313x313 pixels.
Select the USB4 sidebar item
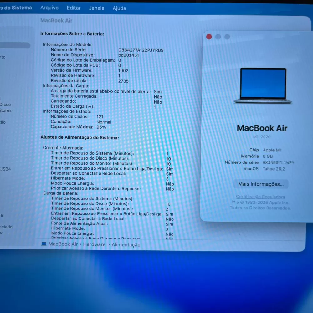point(5,169)
